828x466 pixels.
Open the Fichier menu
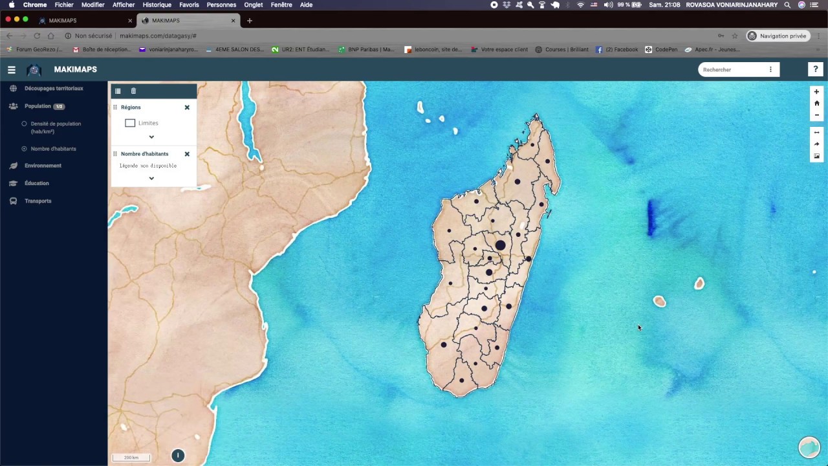(x=64, y=5)
